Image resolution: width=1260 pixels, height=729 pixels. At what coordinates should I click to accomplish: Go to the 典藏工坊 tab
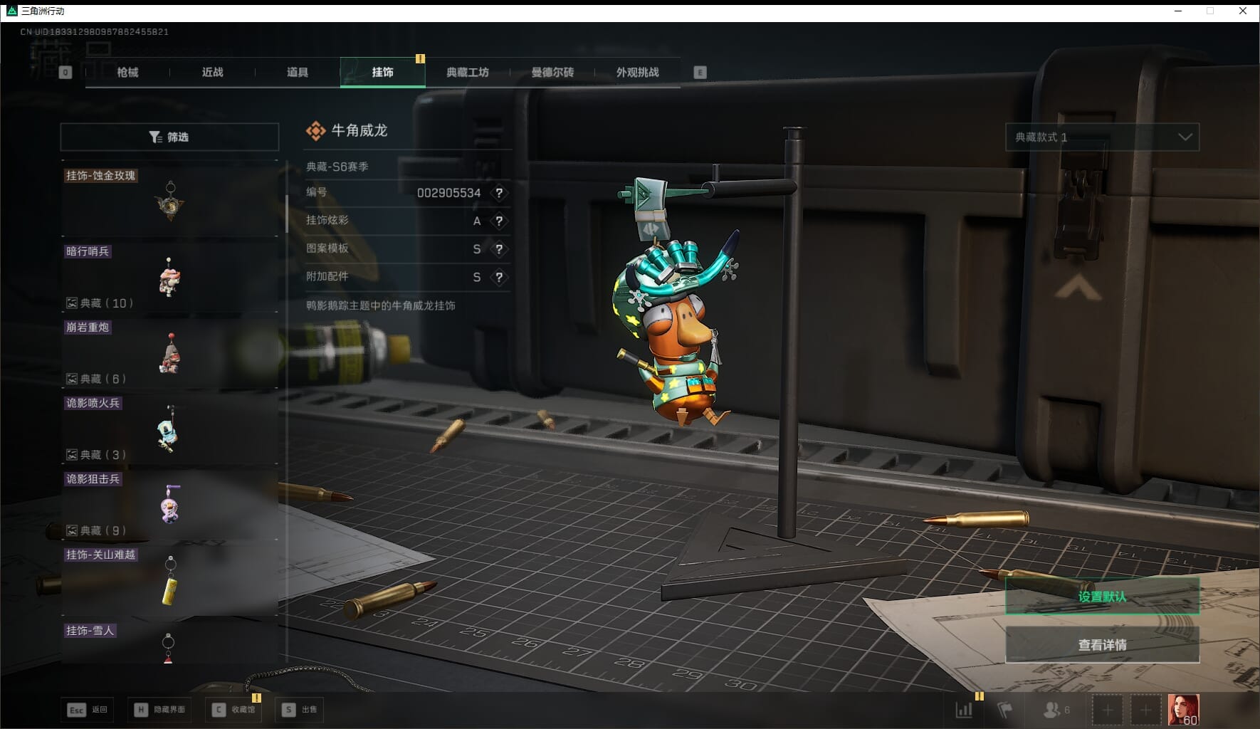[468, 72]
